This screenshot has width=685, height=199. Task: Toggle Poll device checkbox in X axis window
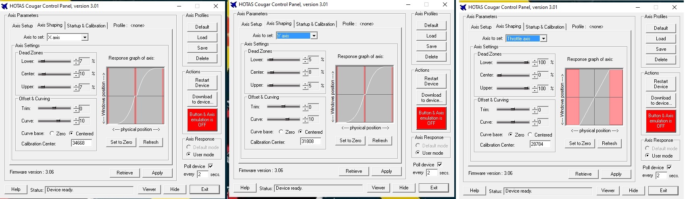point(211,166)
